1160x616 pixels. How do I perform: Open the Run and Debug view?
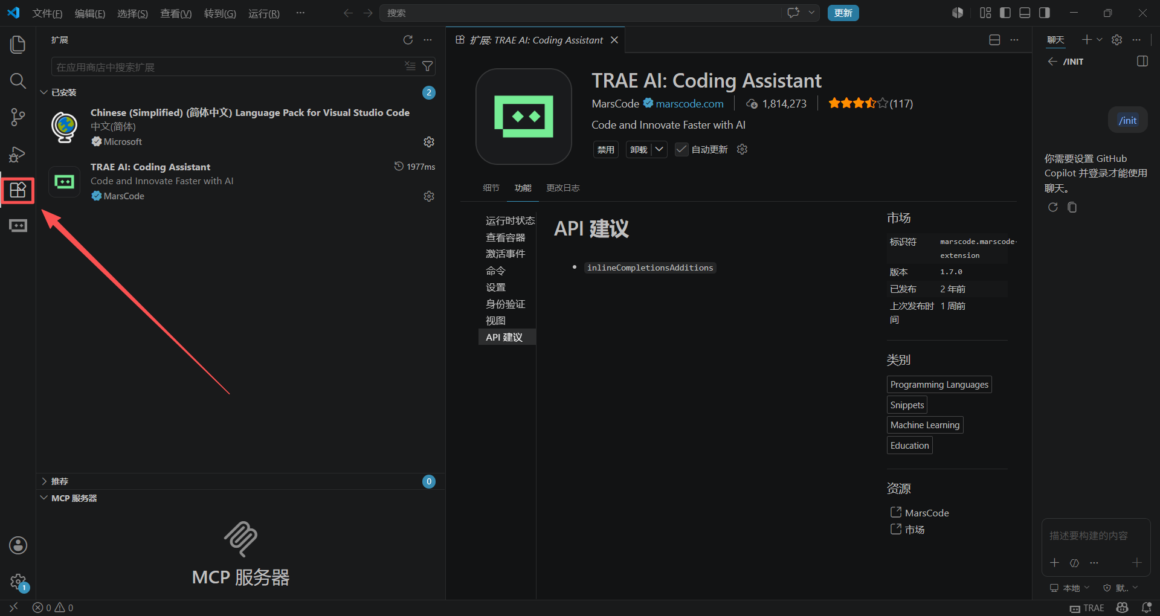coord(18,154)
